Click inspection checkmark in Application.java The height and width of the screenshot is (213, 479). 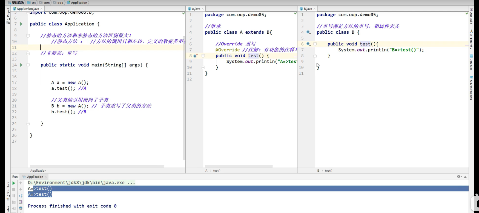click(183, 13)
